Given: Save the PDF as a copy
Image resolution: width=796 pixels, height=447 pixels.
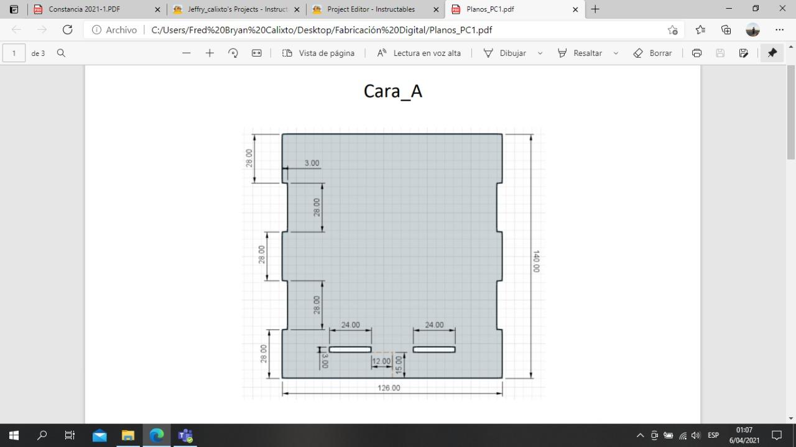Looking at the screenshot, I should pos(743,53).
